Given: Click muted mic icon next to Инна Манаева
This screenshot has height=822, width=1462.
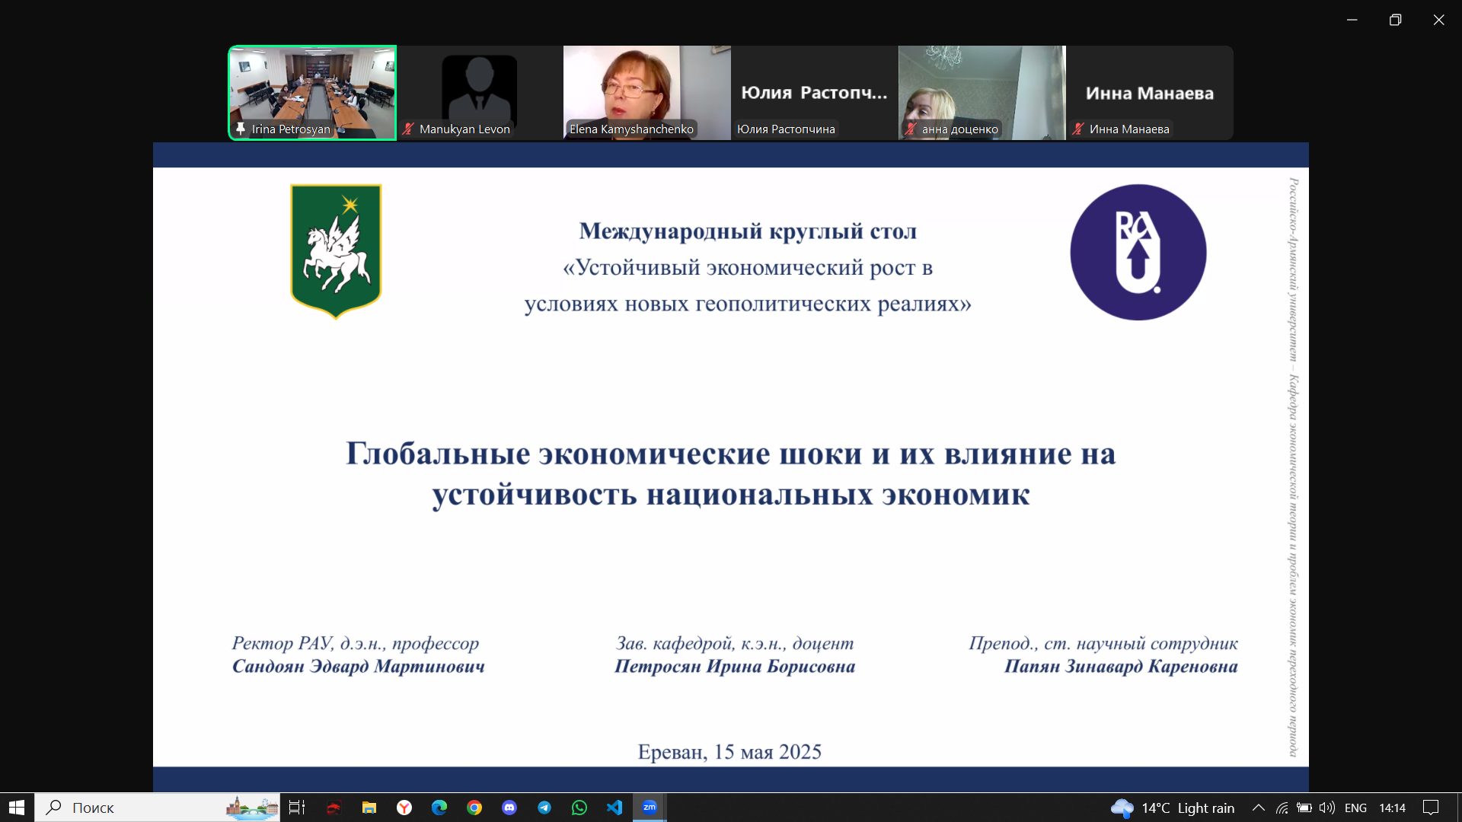Looking at the screenshot, I should click(1078, 129).
